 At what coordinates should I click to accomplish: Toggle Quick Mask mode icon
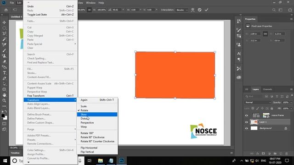tap(4, 124)
